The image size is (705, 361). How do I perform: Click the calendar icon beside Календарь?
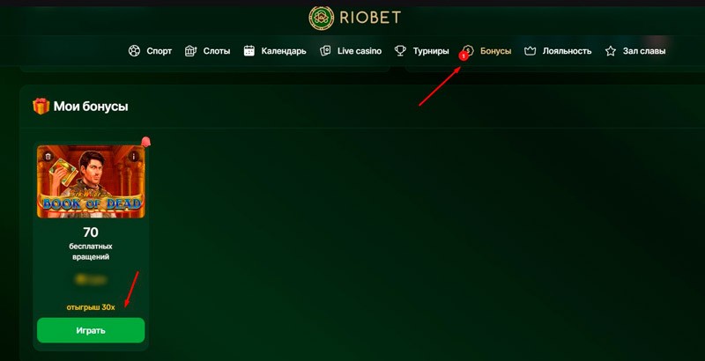249,51
